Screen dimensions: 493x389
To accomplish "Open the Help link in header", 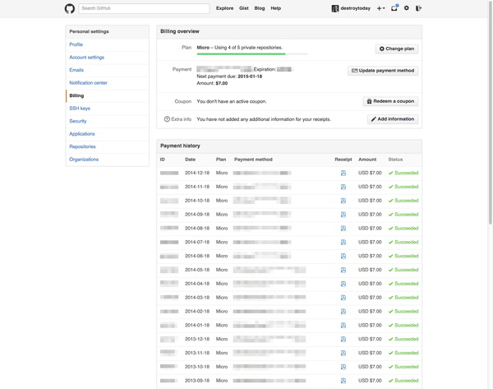I will (276, 8).
